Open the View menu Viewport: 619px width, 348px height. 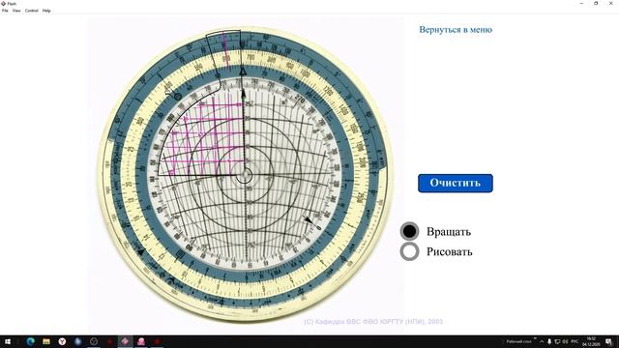pyautogui.click(x=16, y=11)
